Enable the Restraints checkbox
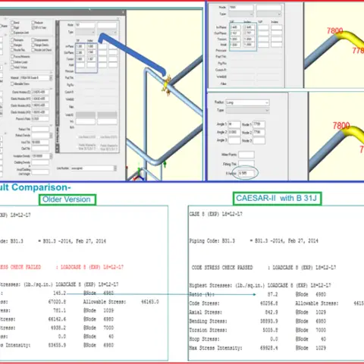The height and width of the screenshot is (364, 364). pos(12,40)
